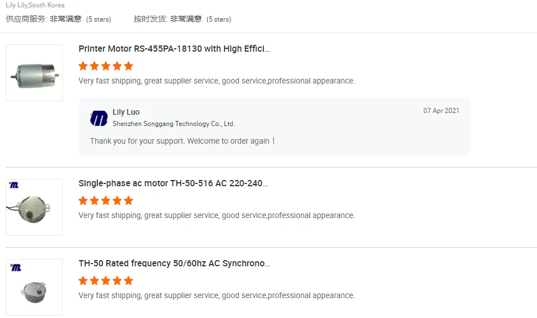Click the Printer Motor RS-455PA product thumbnail

tap(34, 73)
